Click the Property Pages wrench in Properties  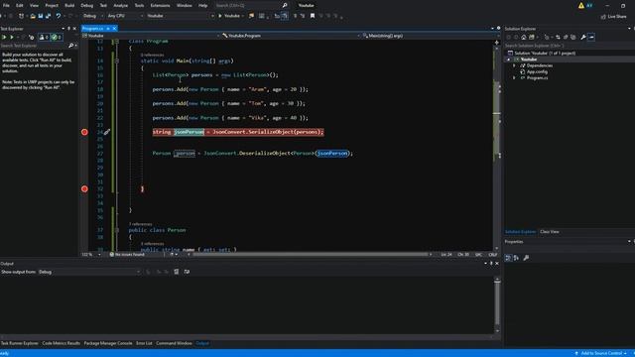pyautogui.click(x=526, y=258)
